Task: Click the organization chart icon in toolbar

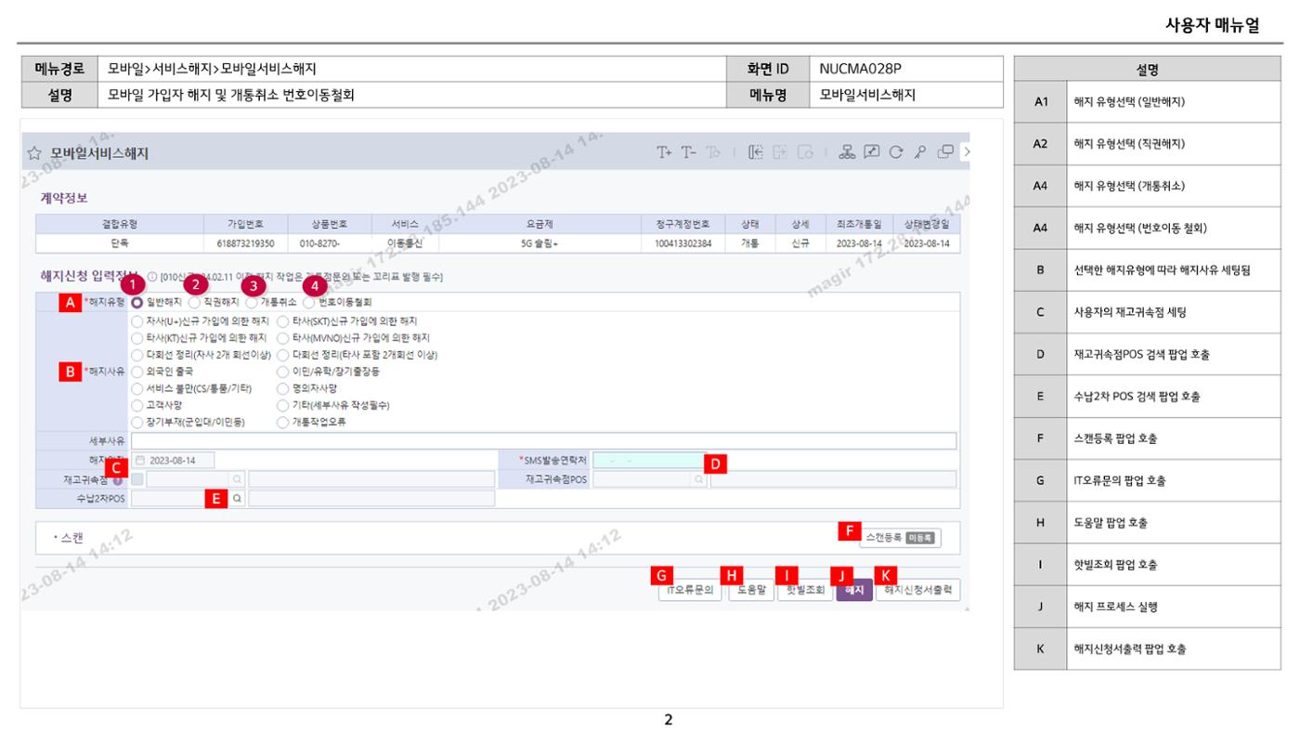Action: (x=847, y=152)
